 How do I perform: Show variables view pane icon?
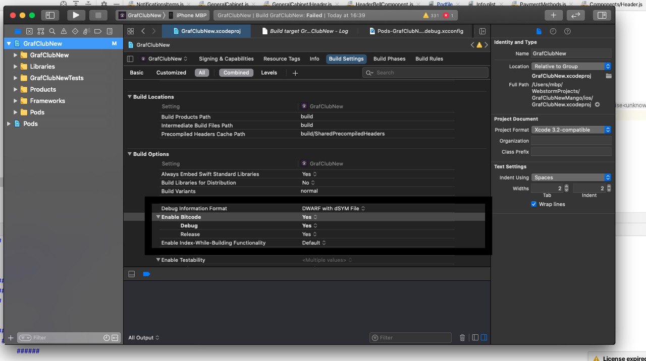(475, 338)
